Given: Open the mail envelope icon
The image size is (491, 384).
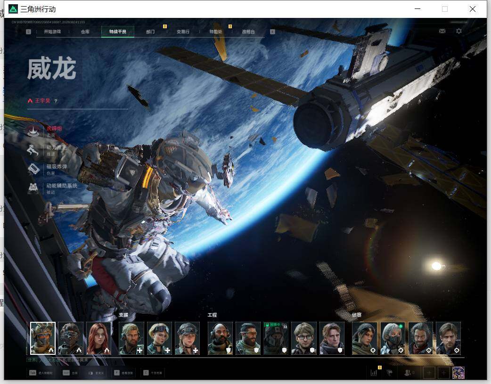Looking at the screenshot, I should pos(442,31).
